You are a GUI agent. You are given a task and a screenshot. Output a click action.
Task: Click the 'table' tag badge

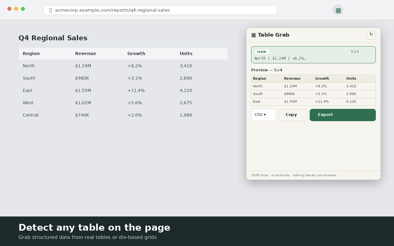click(262, 52)
